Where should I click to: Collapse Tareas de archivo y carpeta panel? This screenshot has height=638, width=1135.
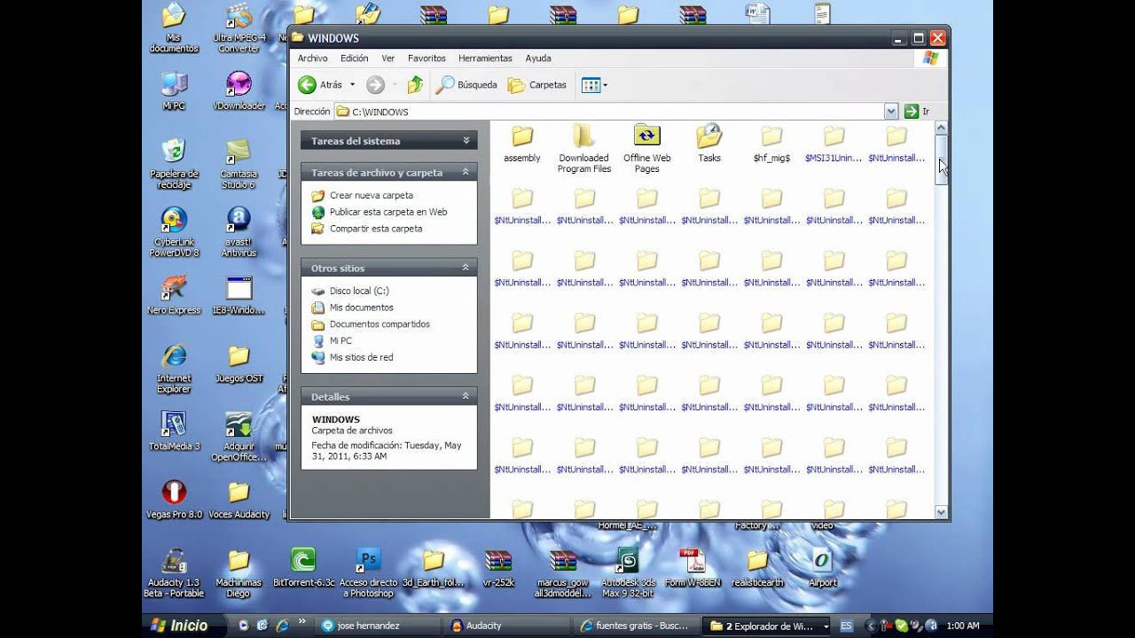tap(466, 173)
